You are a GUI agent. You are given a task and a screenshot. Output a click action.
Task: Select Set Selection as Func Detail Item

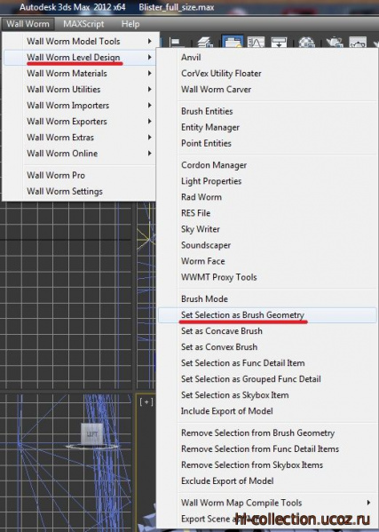pyautogui.click(x=242, y=362)
